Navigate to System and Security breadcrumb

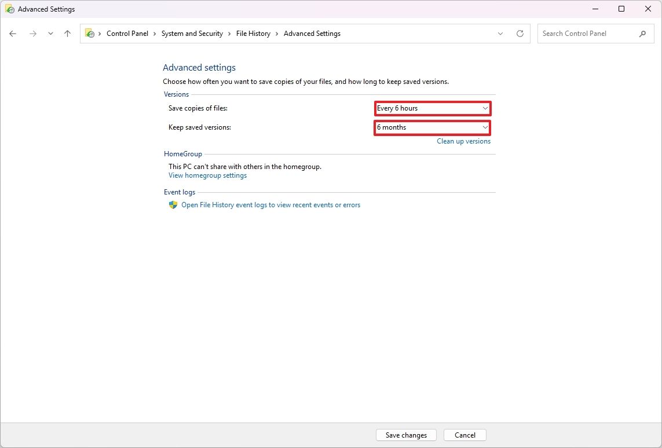pos(192,34)
